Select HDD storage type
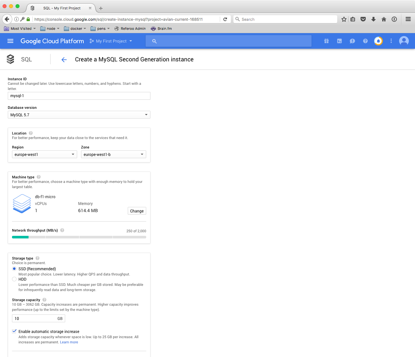 tap(14, 279)
